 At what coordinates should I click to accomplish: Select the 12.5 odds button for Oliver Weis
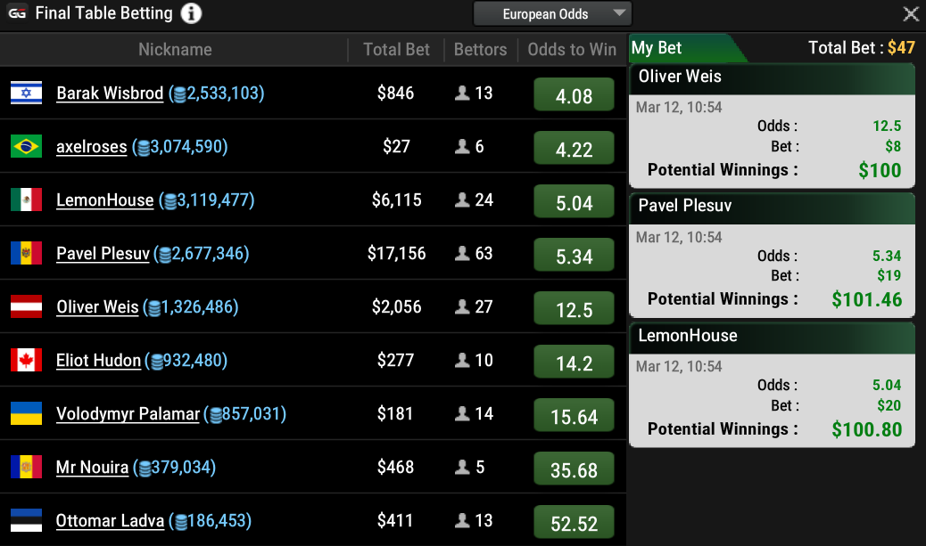(574, 309)
